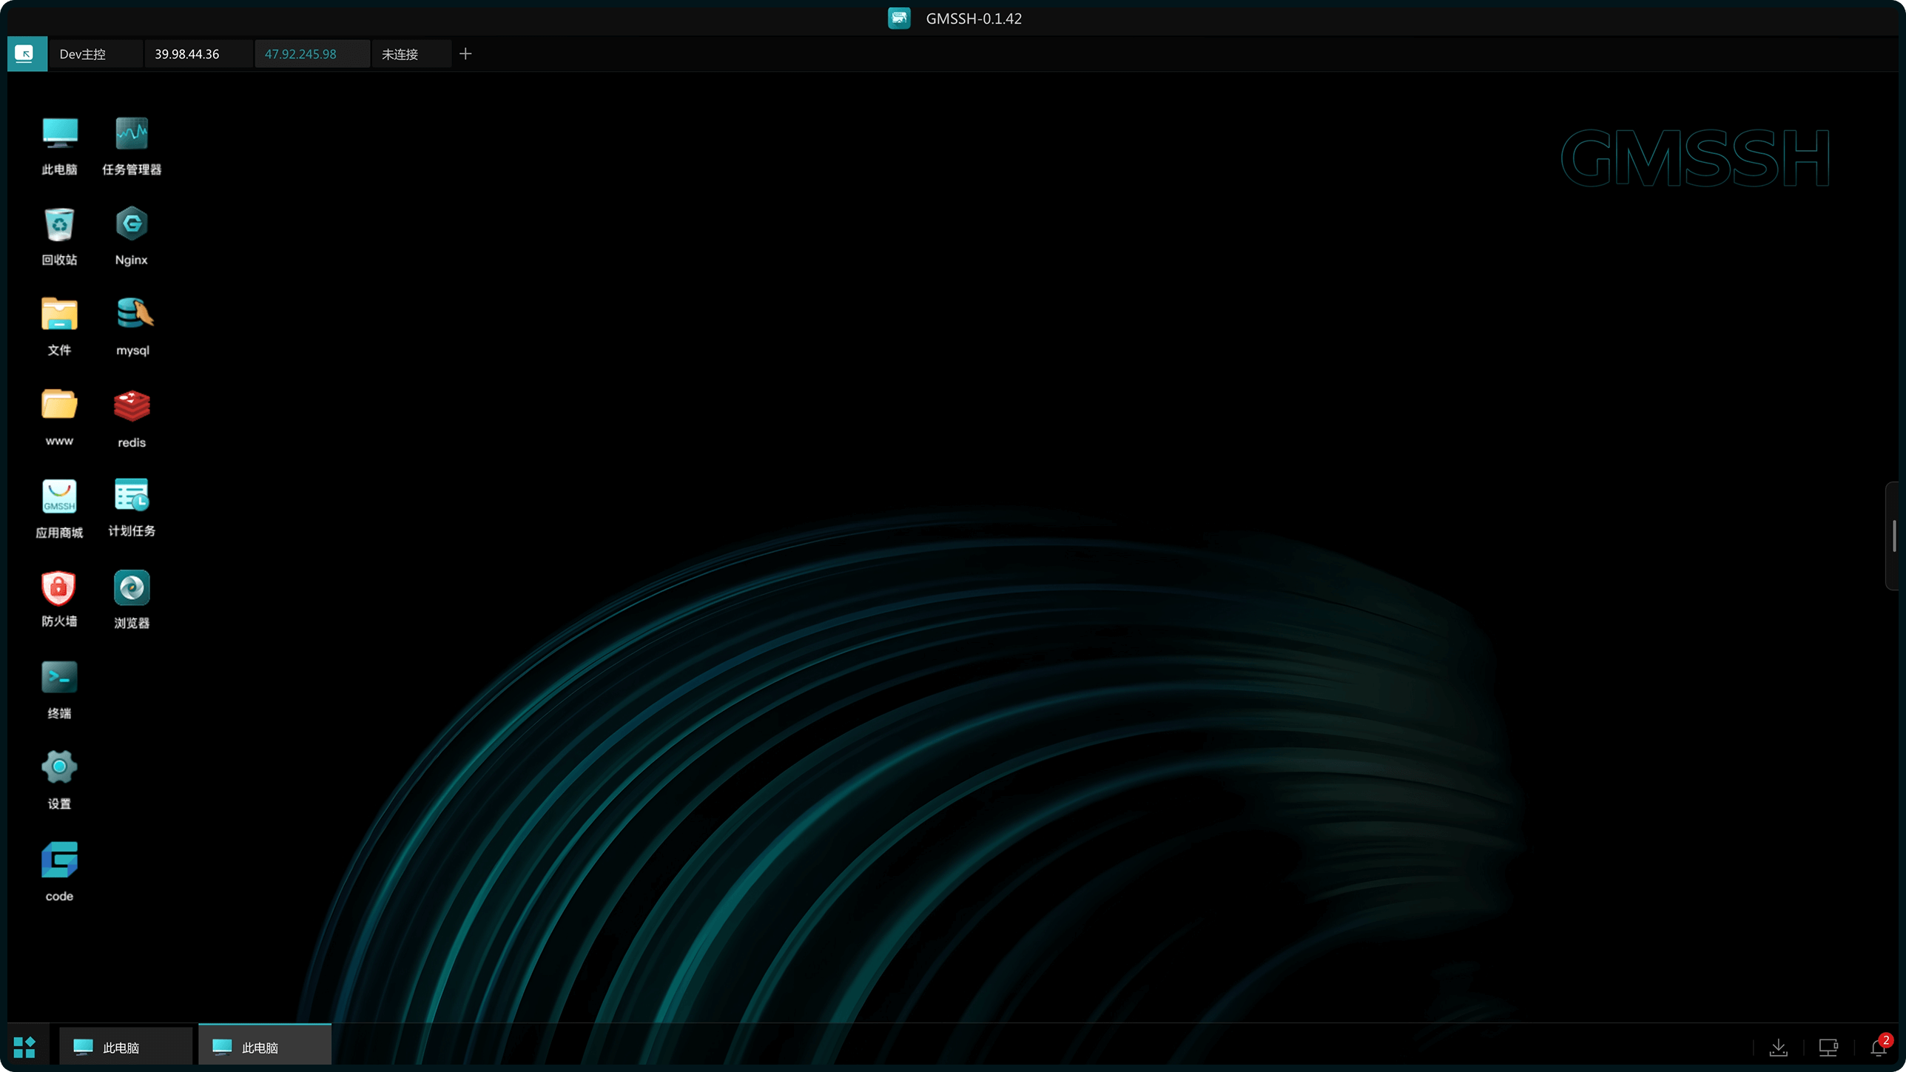Select the 47.92.245.98 connection tab

pos(302,53)
